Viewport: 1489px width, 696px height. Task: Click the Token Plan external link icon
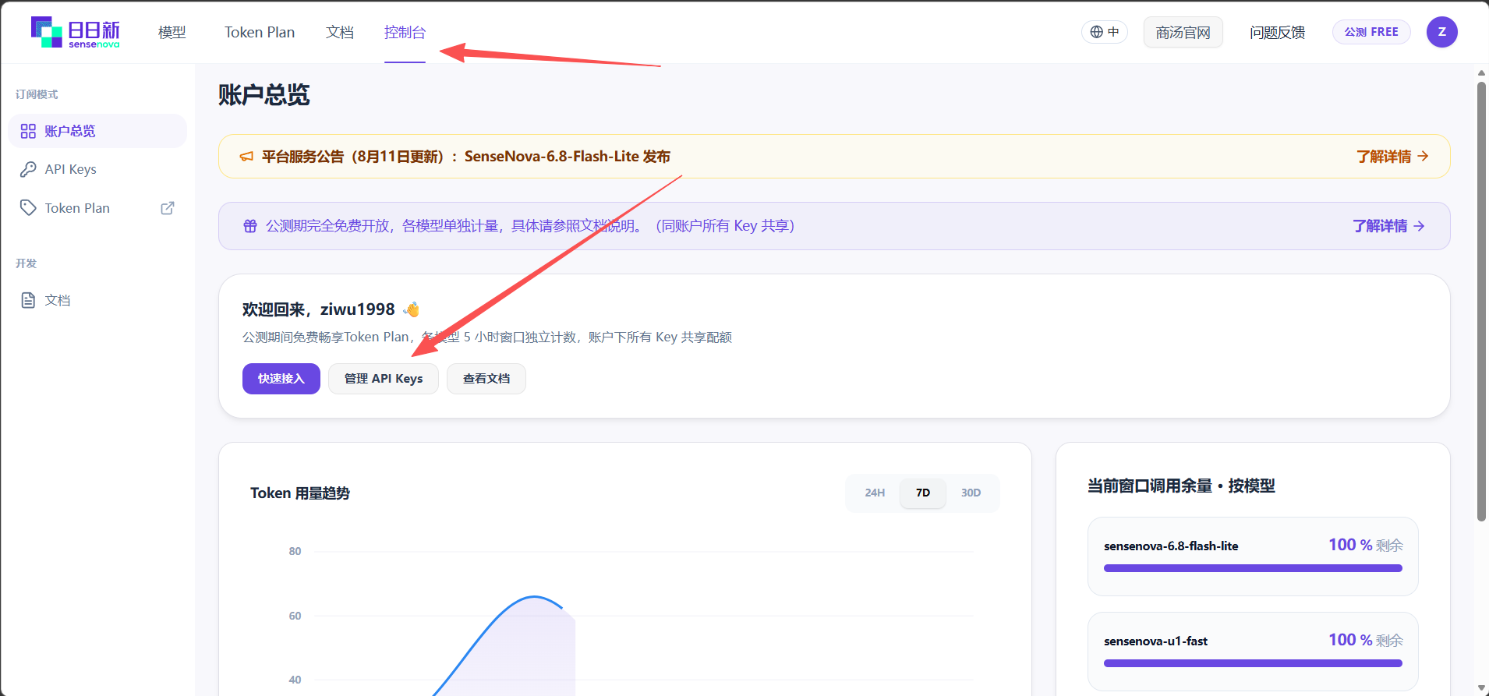168,208
